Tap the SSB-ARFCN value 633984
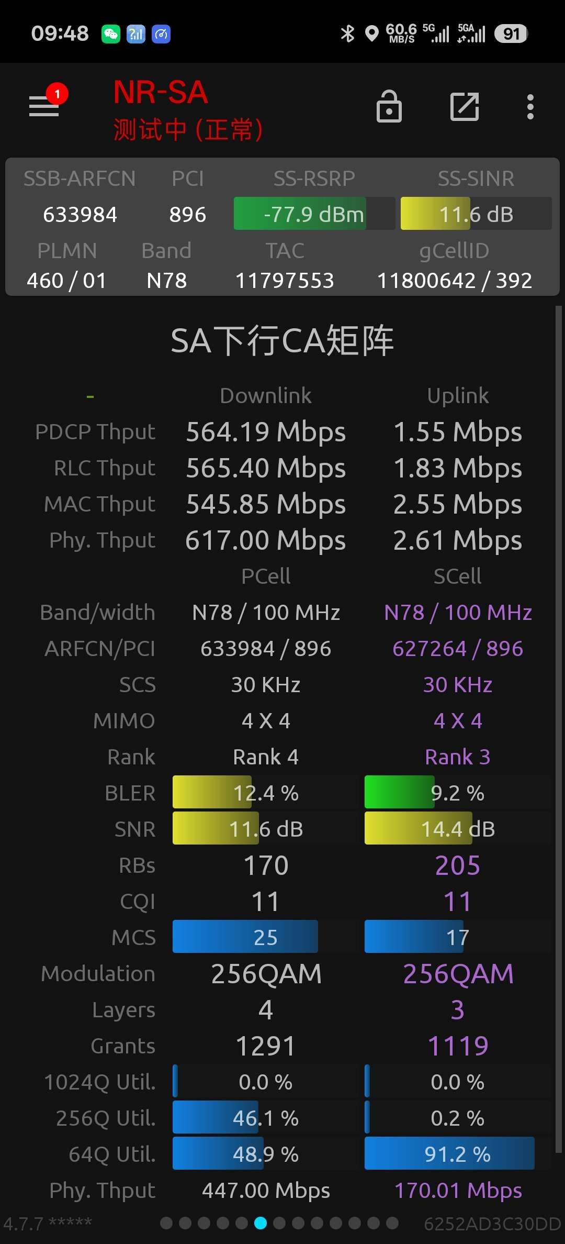This screenshot has height=1244, width=565. (80, 214)
